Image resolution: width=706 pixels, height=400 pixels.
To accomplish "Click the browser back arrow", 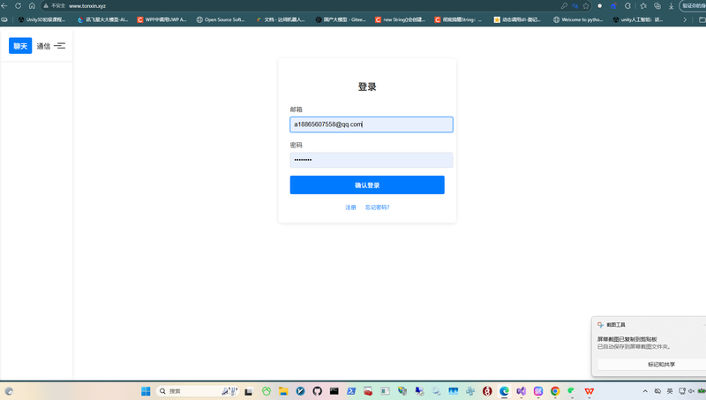I will 5,5.
